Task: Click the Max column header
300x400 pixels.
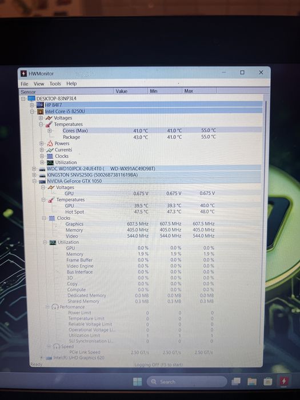Action: pos(199,91)
